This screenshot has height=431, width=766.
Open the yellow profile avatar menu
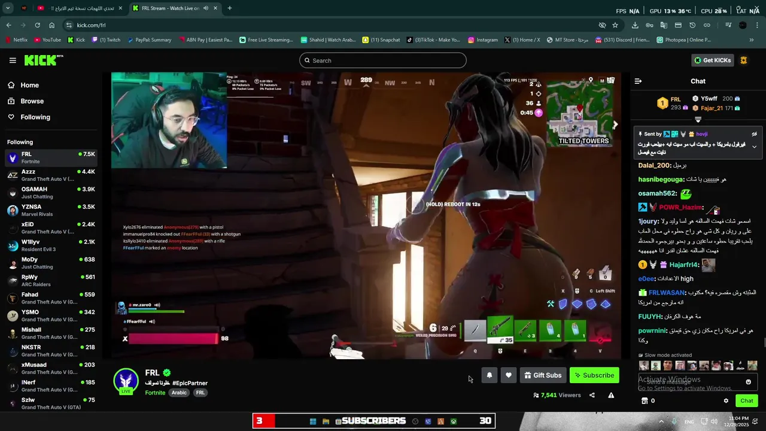[744, 60]
